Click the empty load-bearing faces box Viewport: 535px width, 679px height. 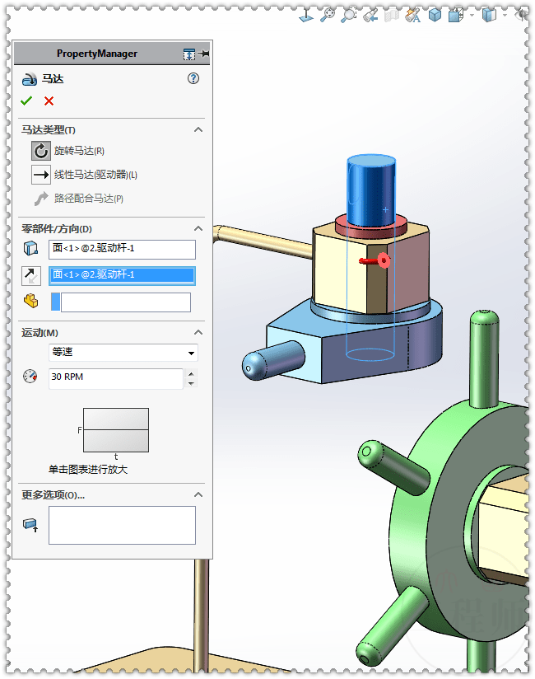122,525
